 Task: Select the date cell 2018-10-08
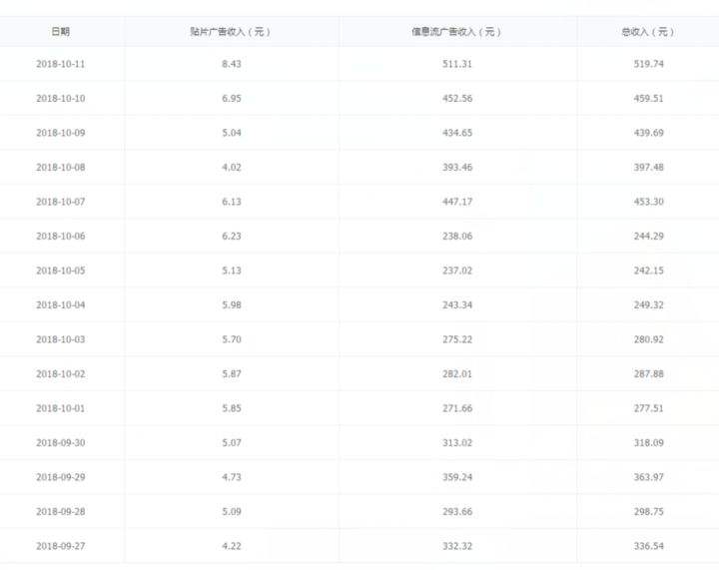[x=61, y=168]
